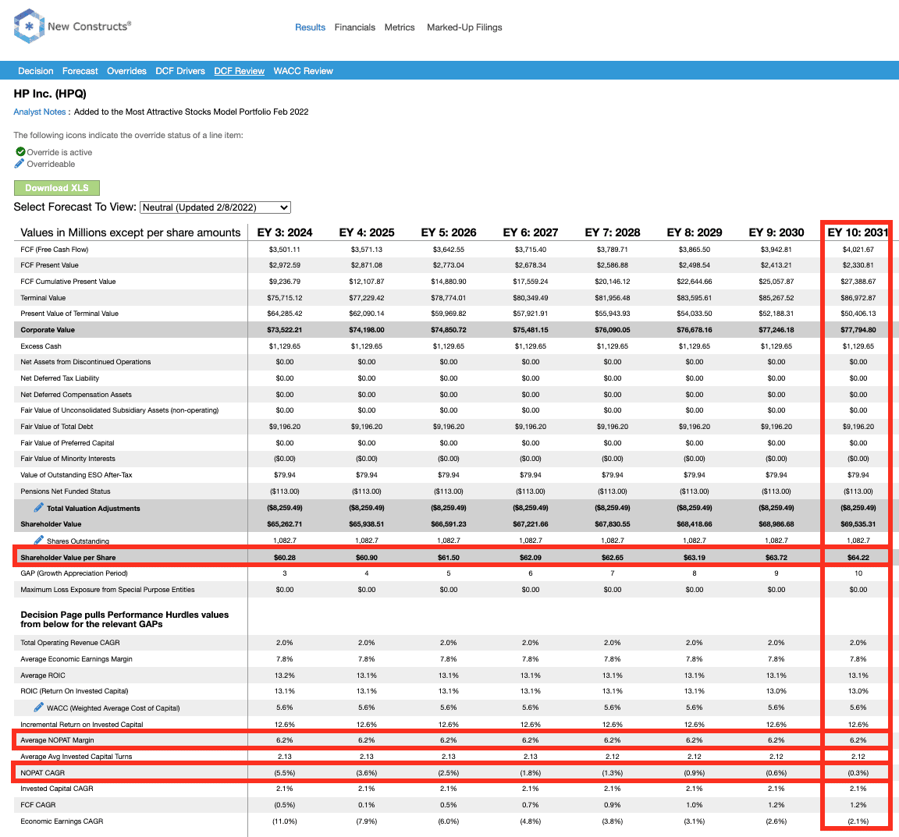Click the $86,972.87 Terminal Value cell

click(x=858, y=297)
